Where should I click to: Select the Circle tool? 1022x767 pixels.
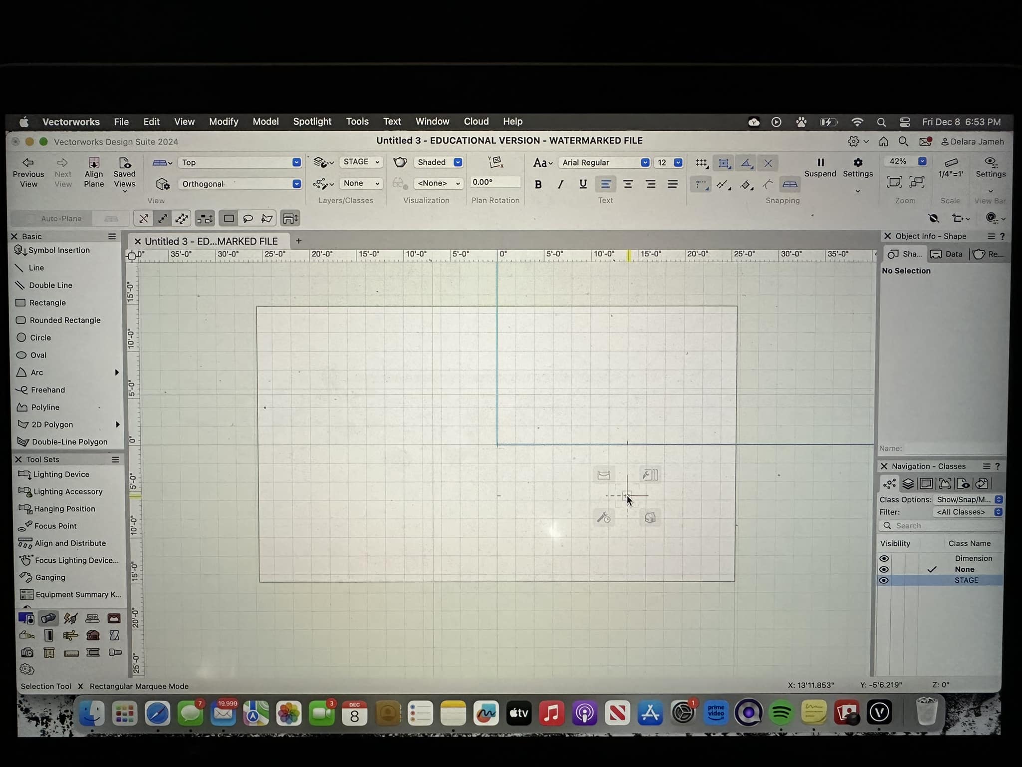point(34,338)
